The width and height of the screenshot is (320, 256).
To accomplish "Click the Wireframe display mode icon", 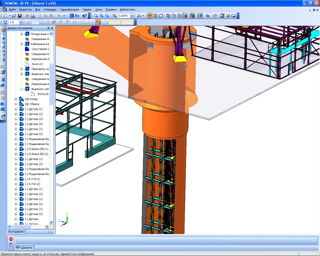I will point(168,16).
